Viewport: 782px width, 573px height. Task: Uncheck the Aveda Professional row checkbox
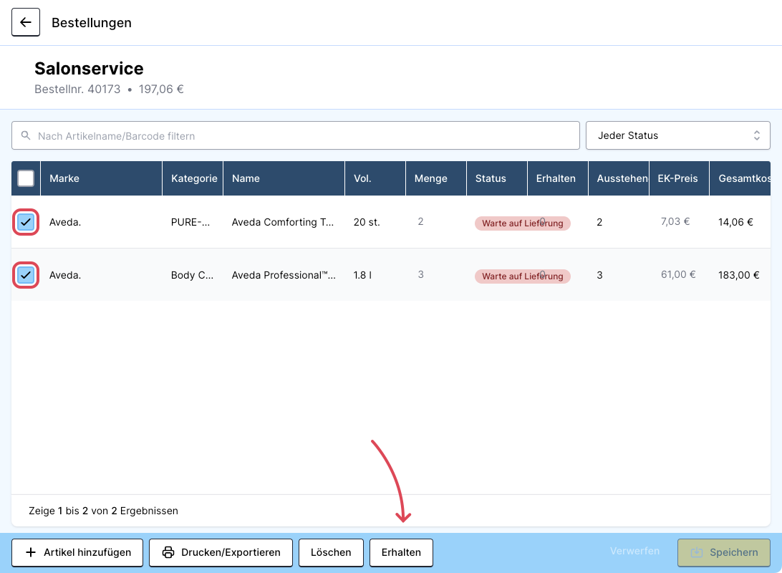(26, 275)
